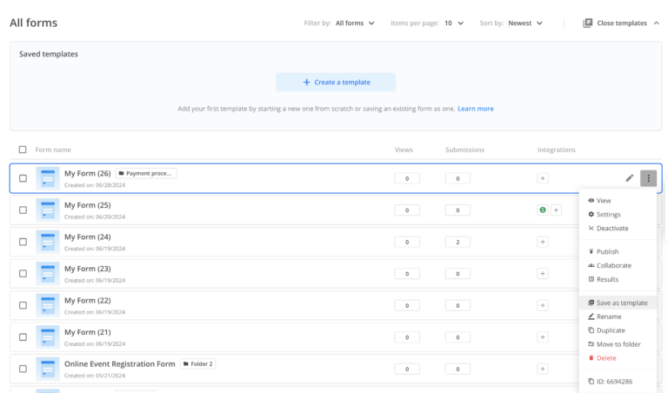Check the box for My Form (21)
Image resolution: width=668 pixels, height=393 pixels.
tap(23, 336)
